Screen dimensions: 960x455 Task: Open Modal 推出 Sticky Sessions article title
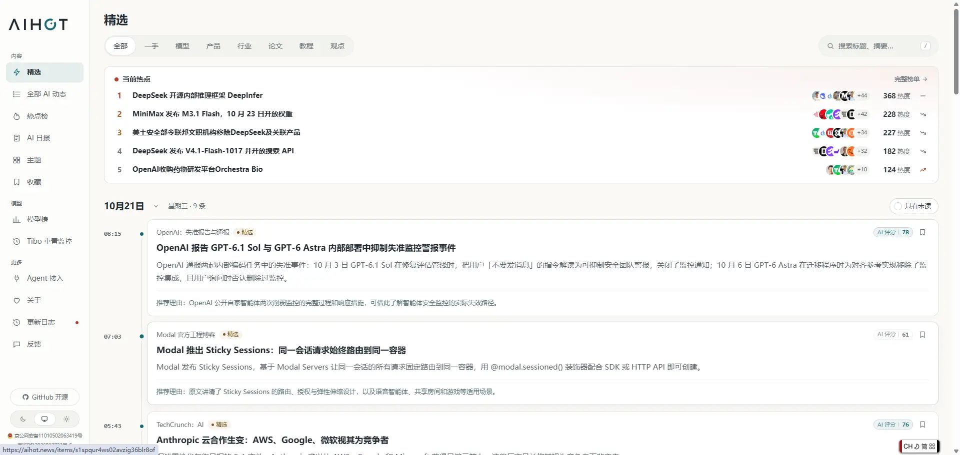281,350
